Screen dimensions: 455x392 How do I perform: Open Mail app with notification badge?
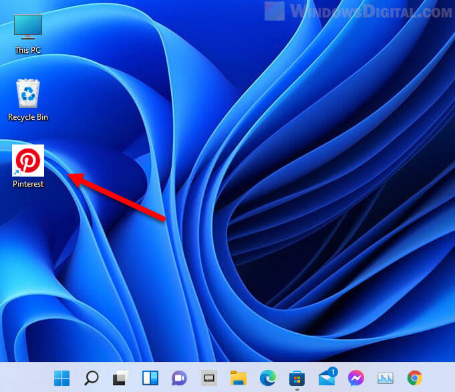(x=327, y=377)
